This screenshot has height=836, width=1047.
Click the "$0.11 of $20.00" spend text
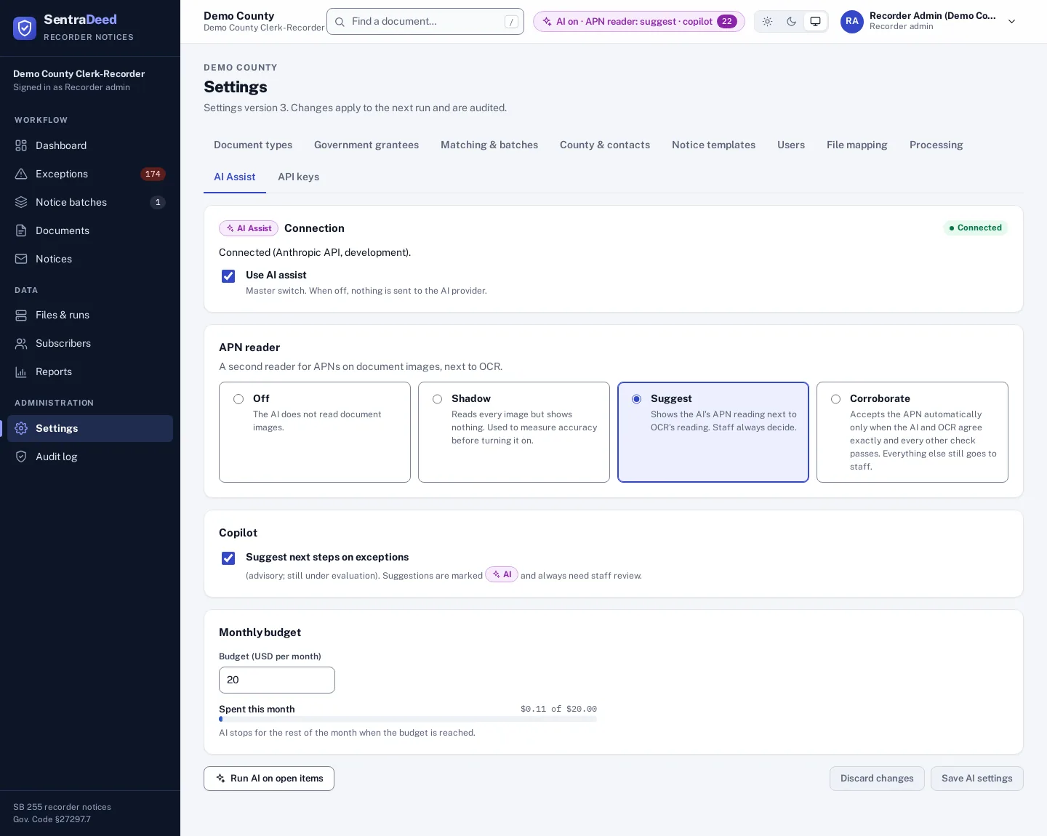558,709
